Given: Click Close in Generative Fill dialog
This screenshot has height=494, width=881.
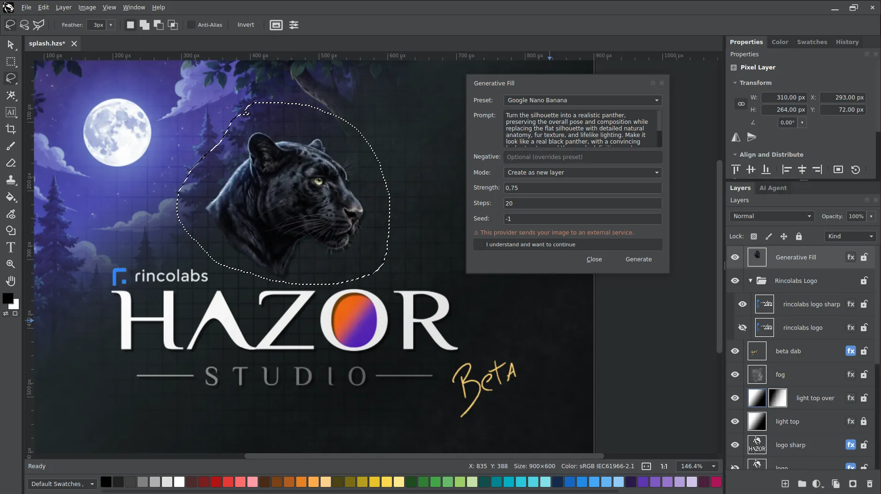Looking at the screenshot, I should [x=594, y=259].
